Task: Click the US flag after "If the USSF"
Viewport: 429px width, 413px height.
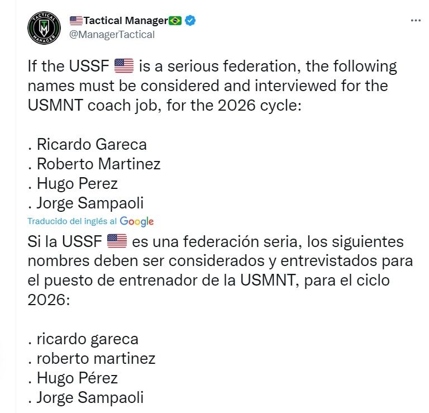Action: click(x=124, y=67)
